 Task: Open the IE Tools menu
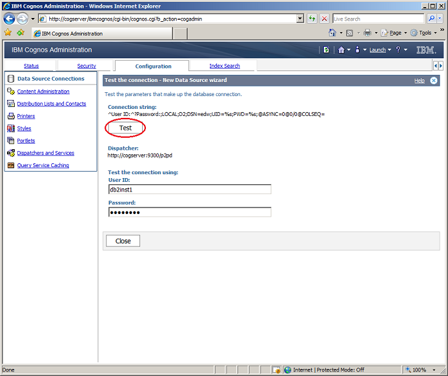click(x=424, y=33)
